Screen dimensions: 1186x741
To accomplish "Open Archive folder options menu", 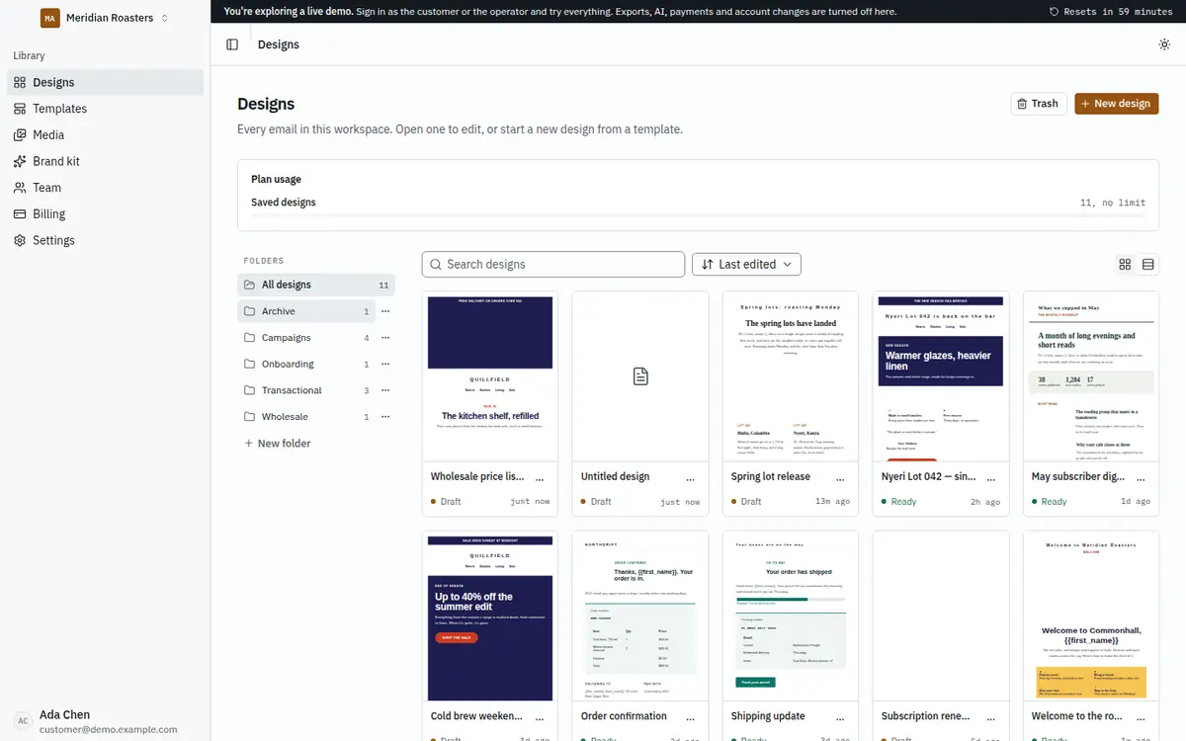I will pos(385,311).
